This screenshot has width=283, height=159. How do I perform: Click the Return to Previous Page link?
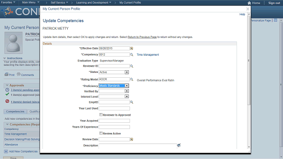pyautogui.click(x=142, y=37)
